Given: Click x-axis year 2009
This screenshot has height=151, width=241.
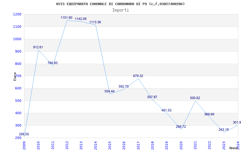Looking at the screenshot, I should pyautogui.click(x=24, y=146).
